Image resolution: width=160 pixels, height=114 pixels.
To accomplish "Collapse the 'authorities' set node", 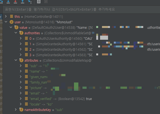I will (16, 33).
